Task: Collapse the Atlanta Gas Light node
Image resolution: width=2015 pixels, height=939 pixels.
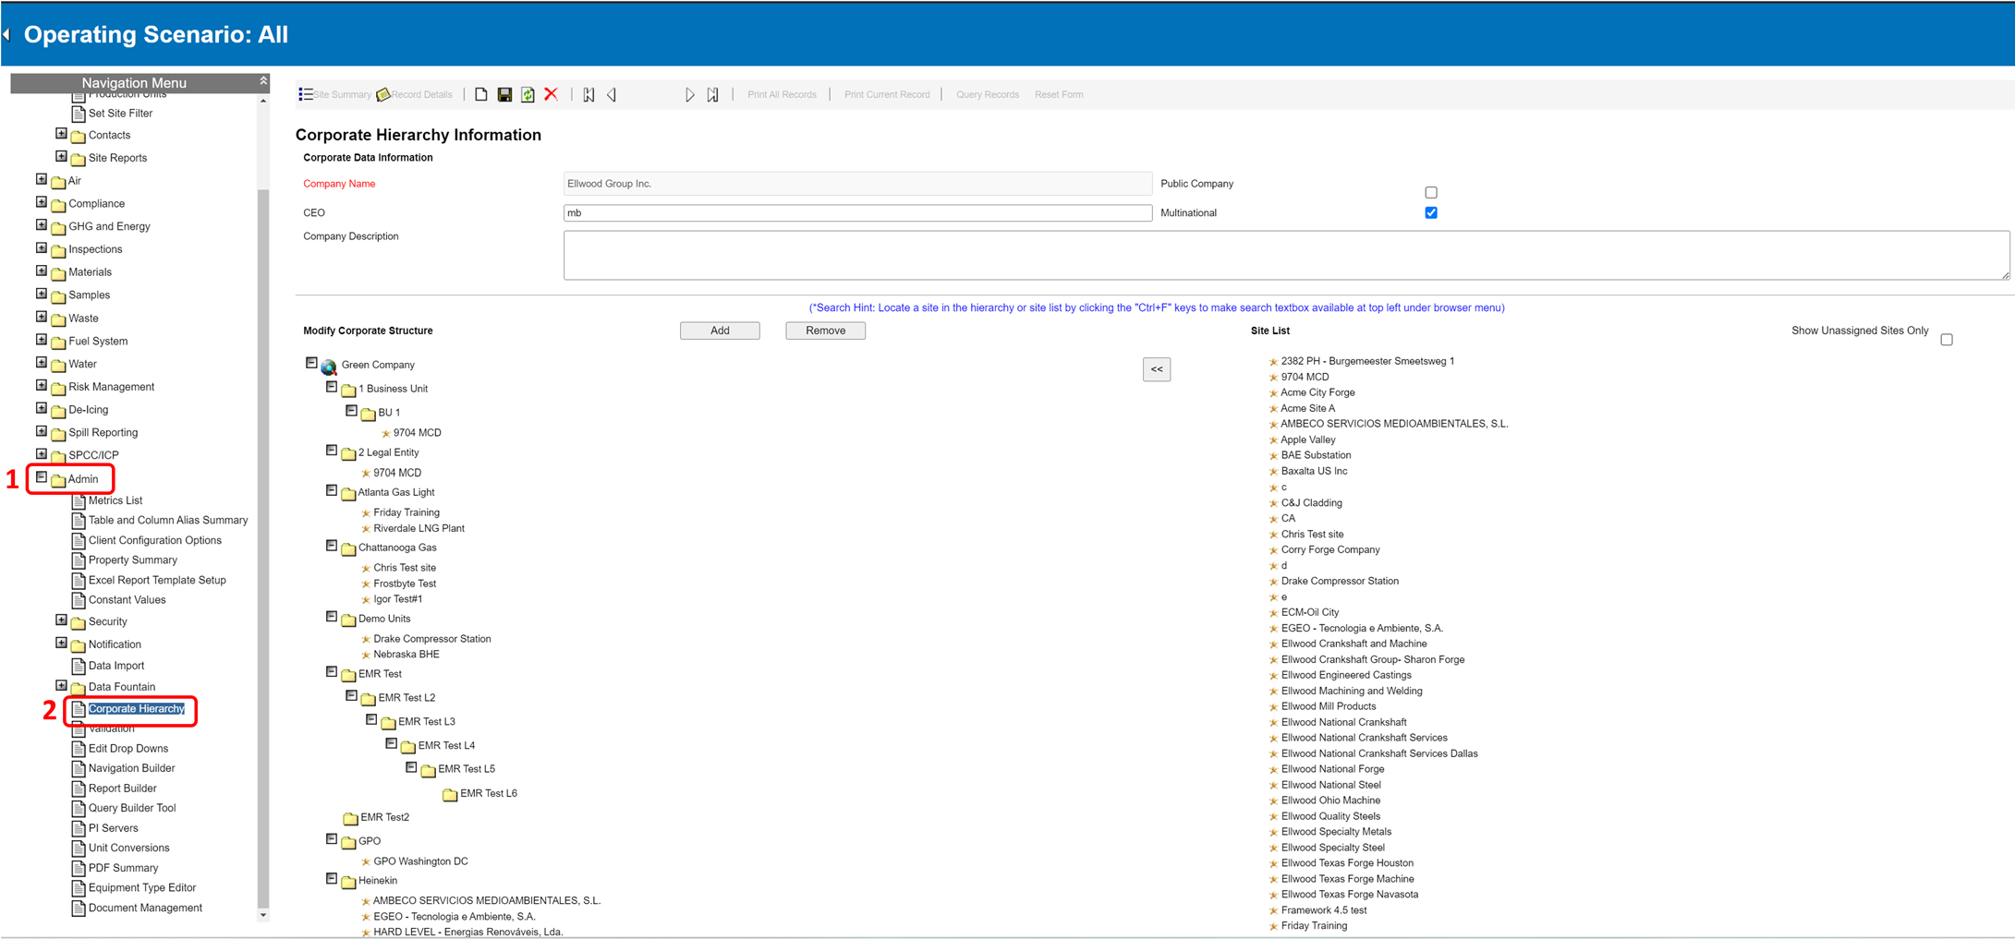Action: (x=332, y=491)
